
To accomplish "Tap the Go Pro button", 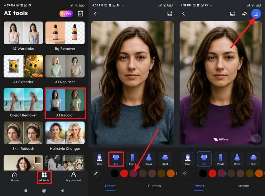I will (x=66, y=13).
